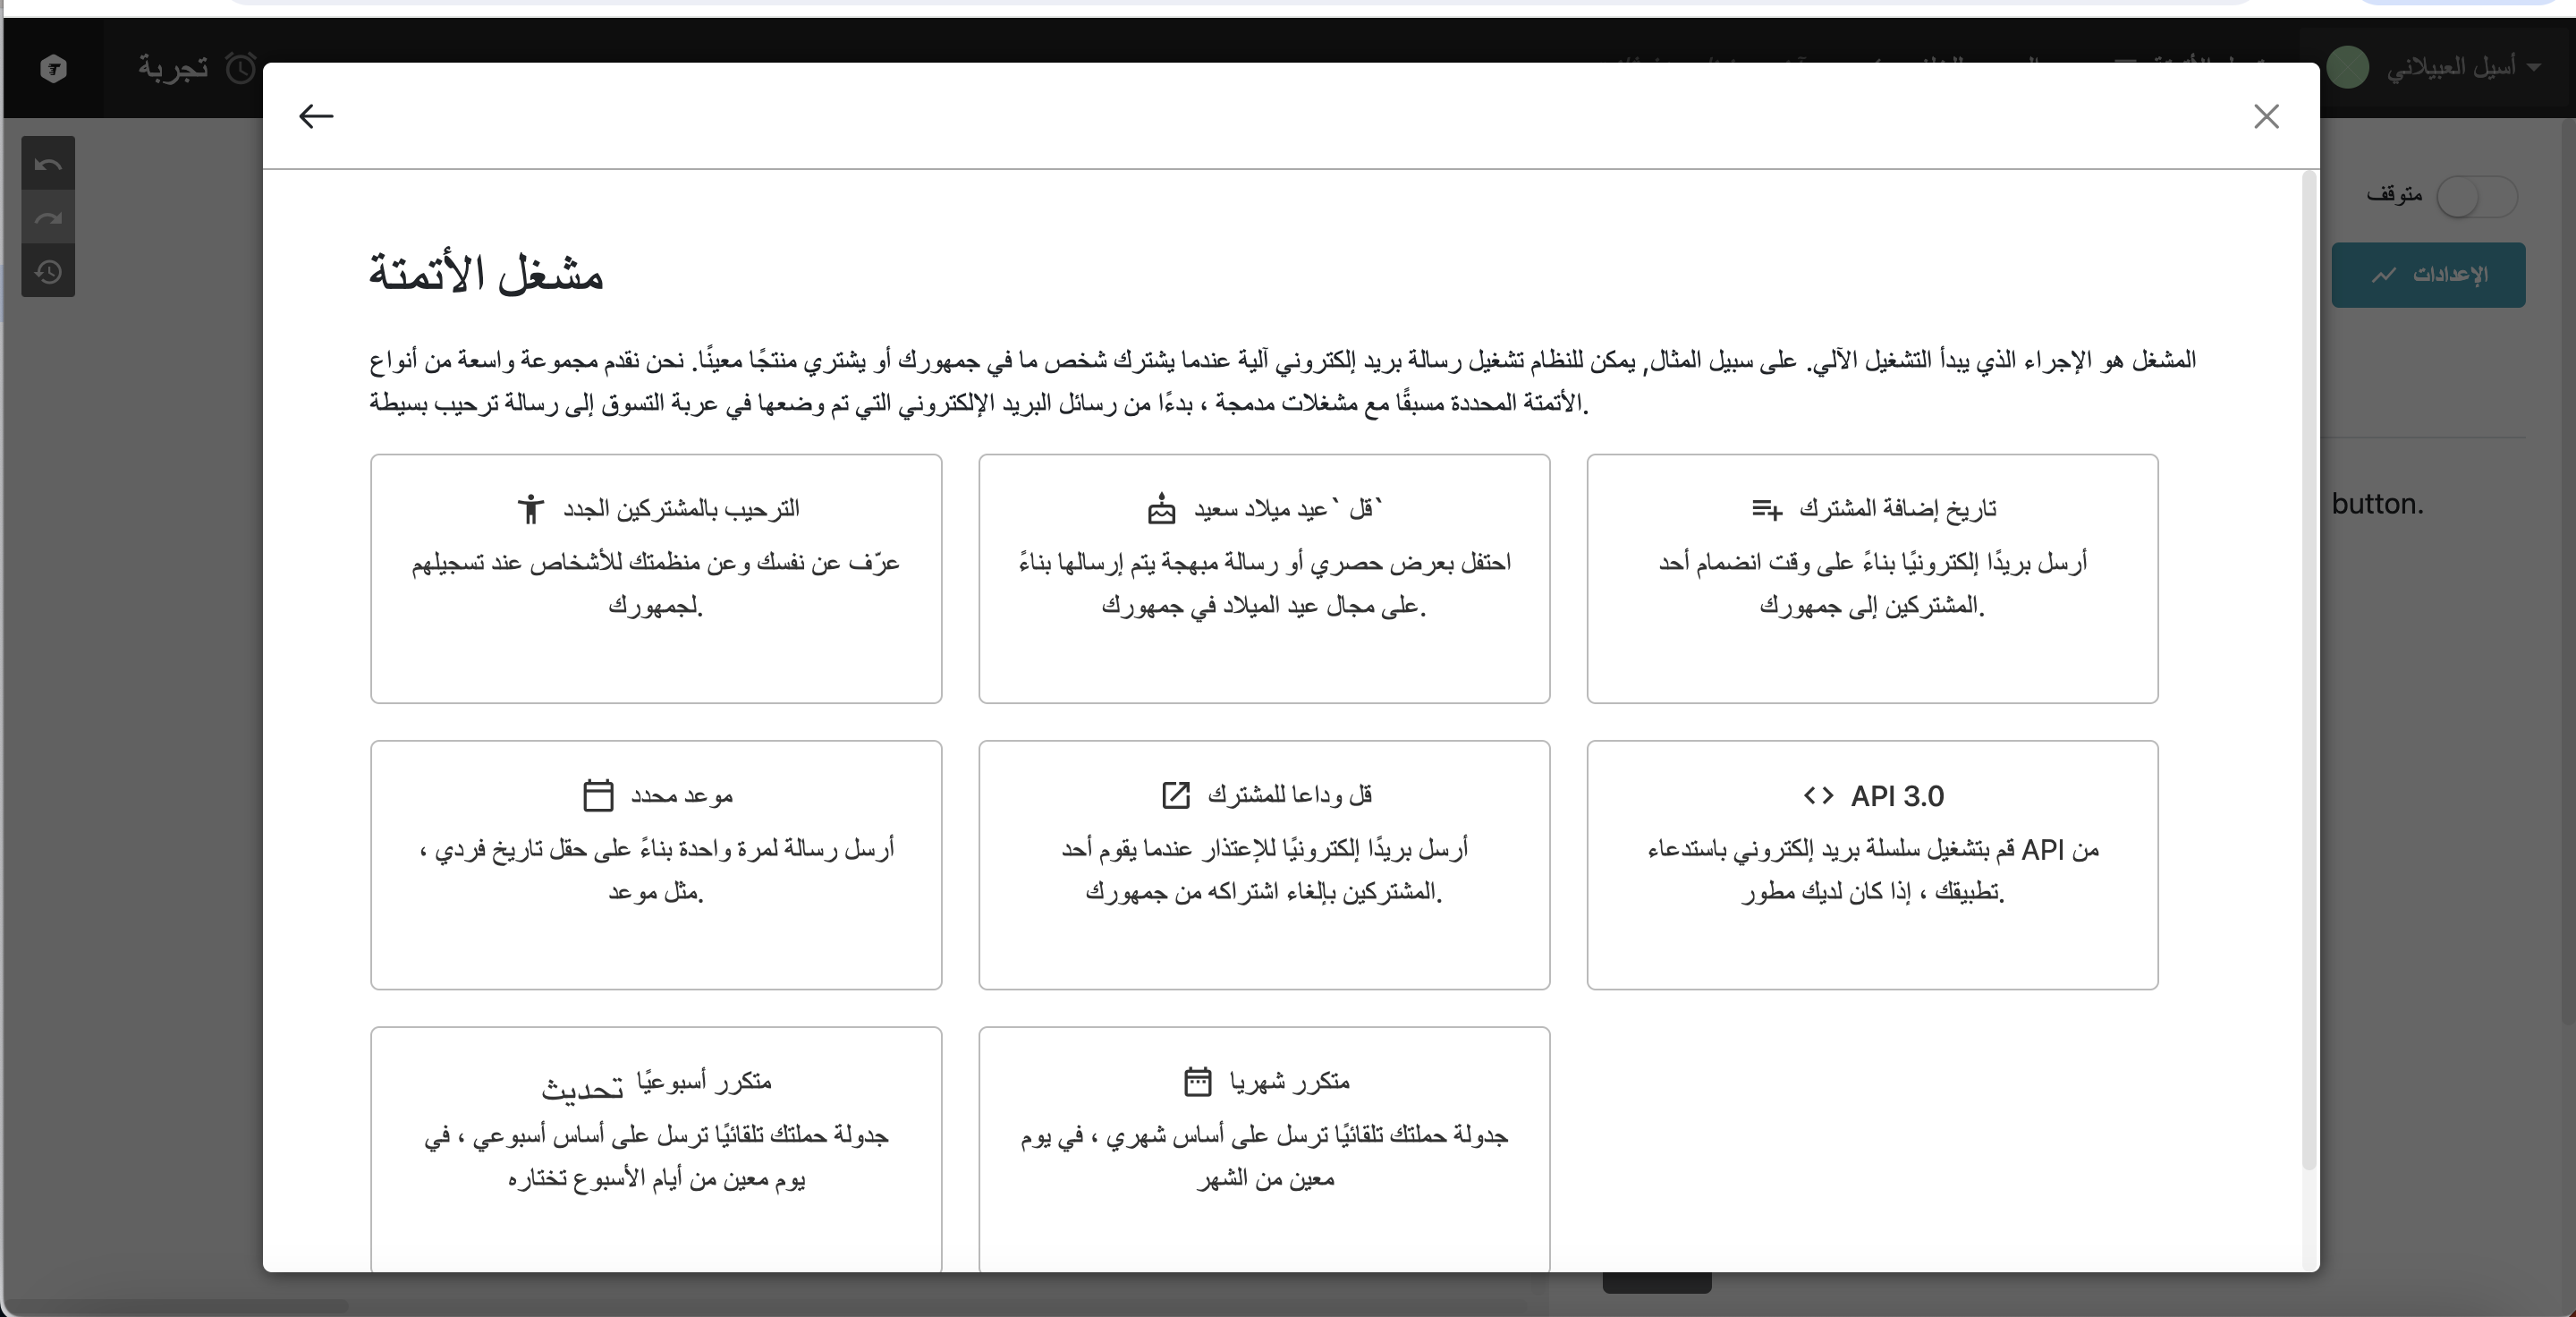2576x1317 pixels.
Task: Choose the قل وداعا للمشترك trigger
Action: coord(1264,864)
